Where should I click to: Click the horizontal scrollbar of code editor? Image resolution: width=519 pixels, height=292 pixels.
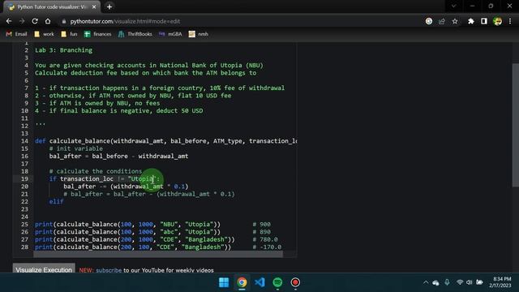[158, 254]
